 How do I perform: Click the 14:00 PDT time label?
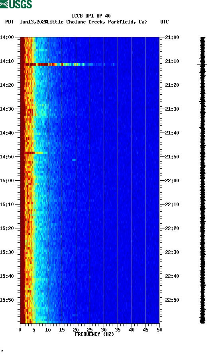click(7, 37)
